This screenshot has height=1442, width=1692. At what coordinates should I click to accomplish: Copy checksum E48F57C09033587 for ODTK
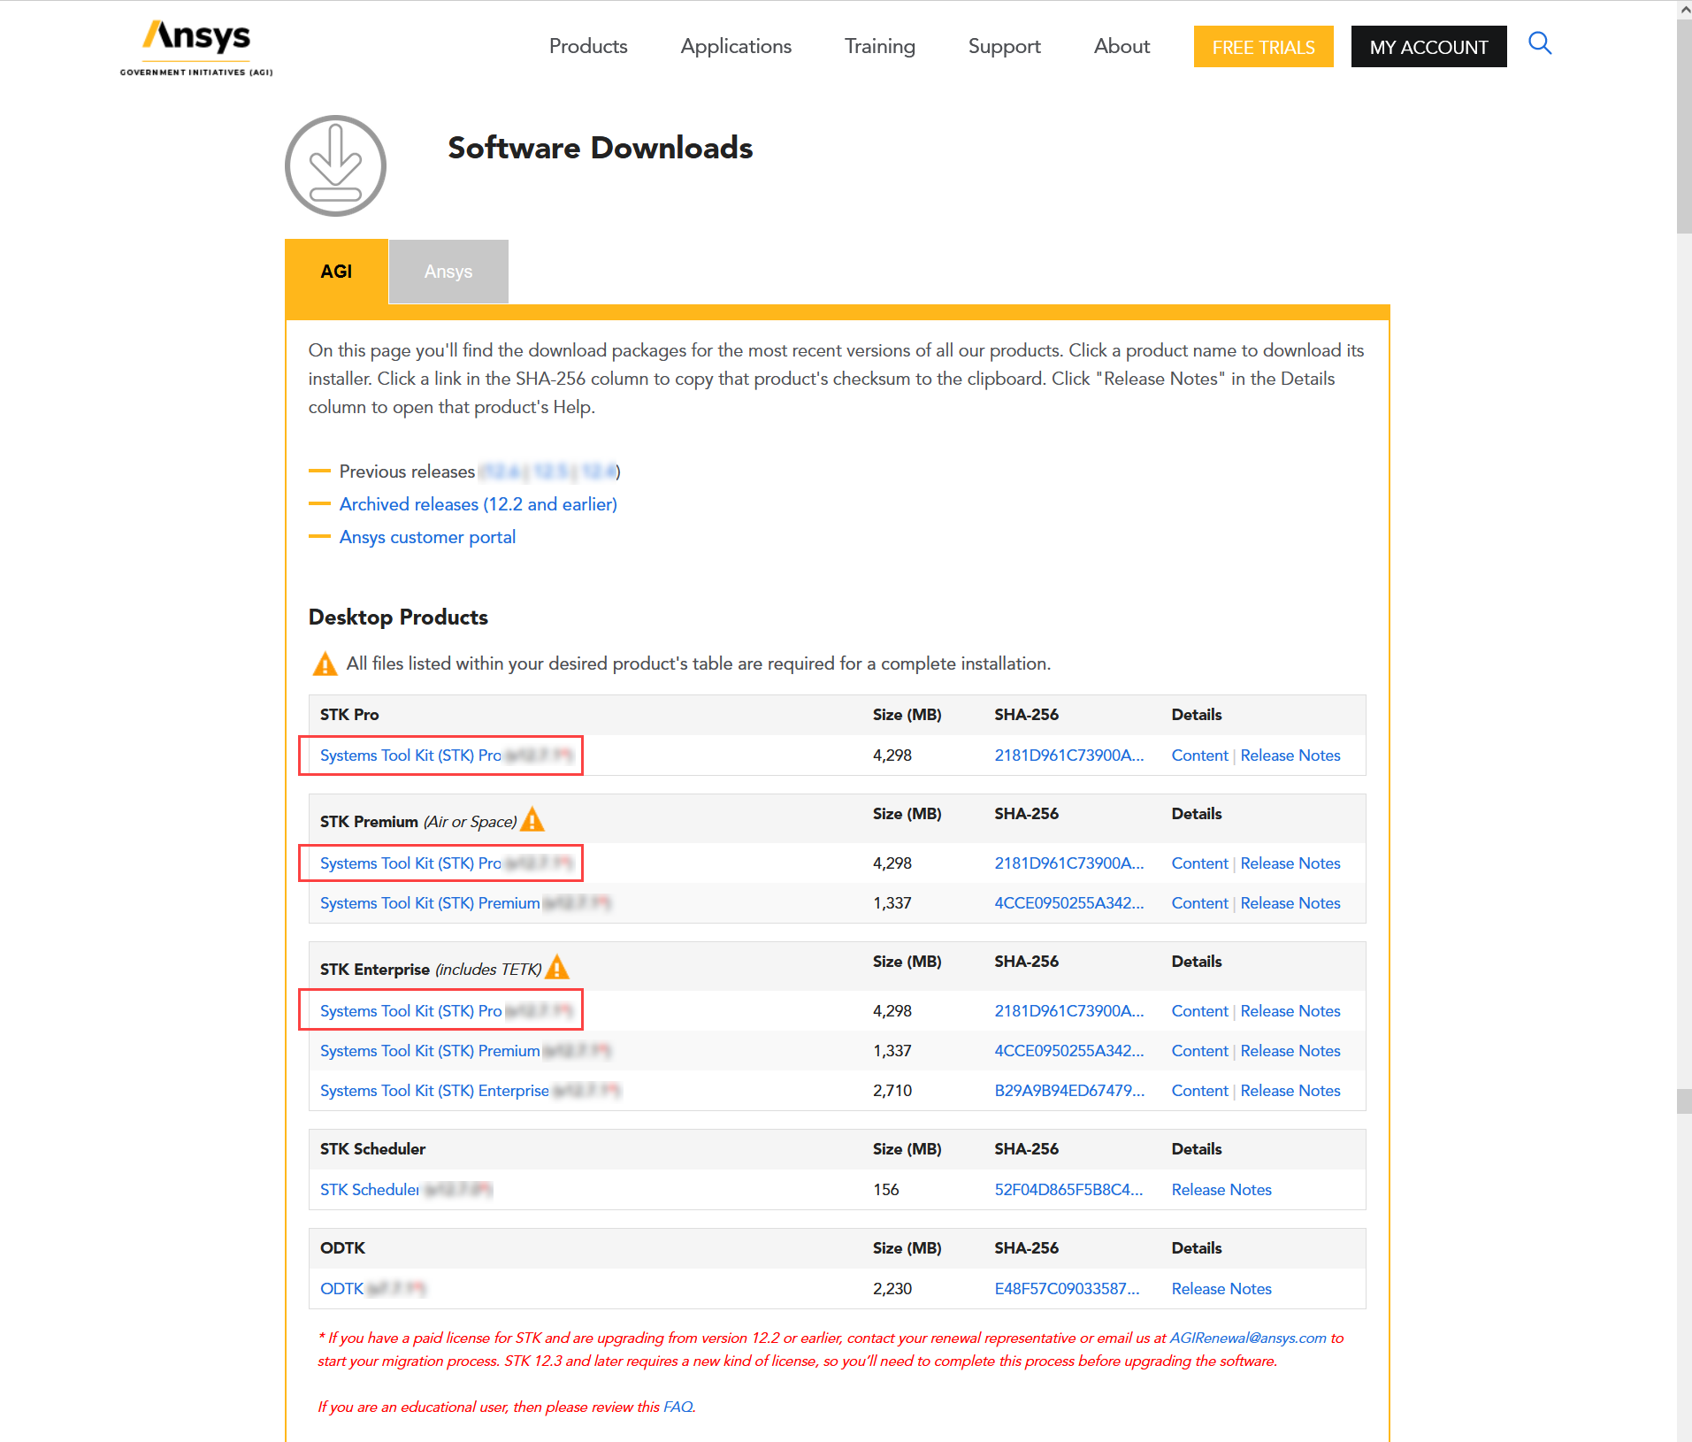[1068, 1289]
